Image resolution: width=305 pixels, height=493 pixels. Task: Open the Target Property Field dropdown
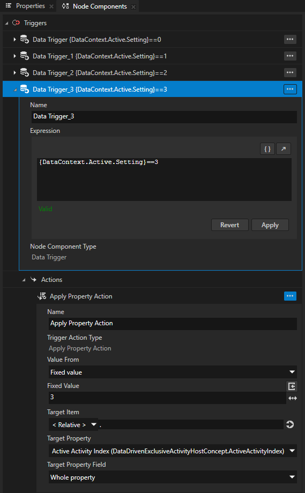tap(173, 477)
